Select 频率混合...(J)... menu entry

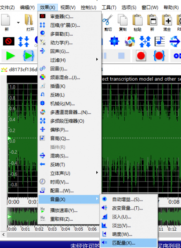(69, 78)
